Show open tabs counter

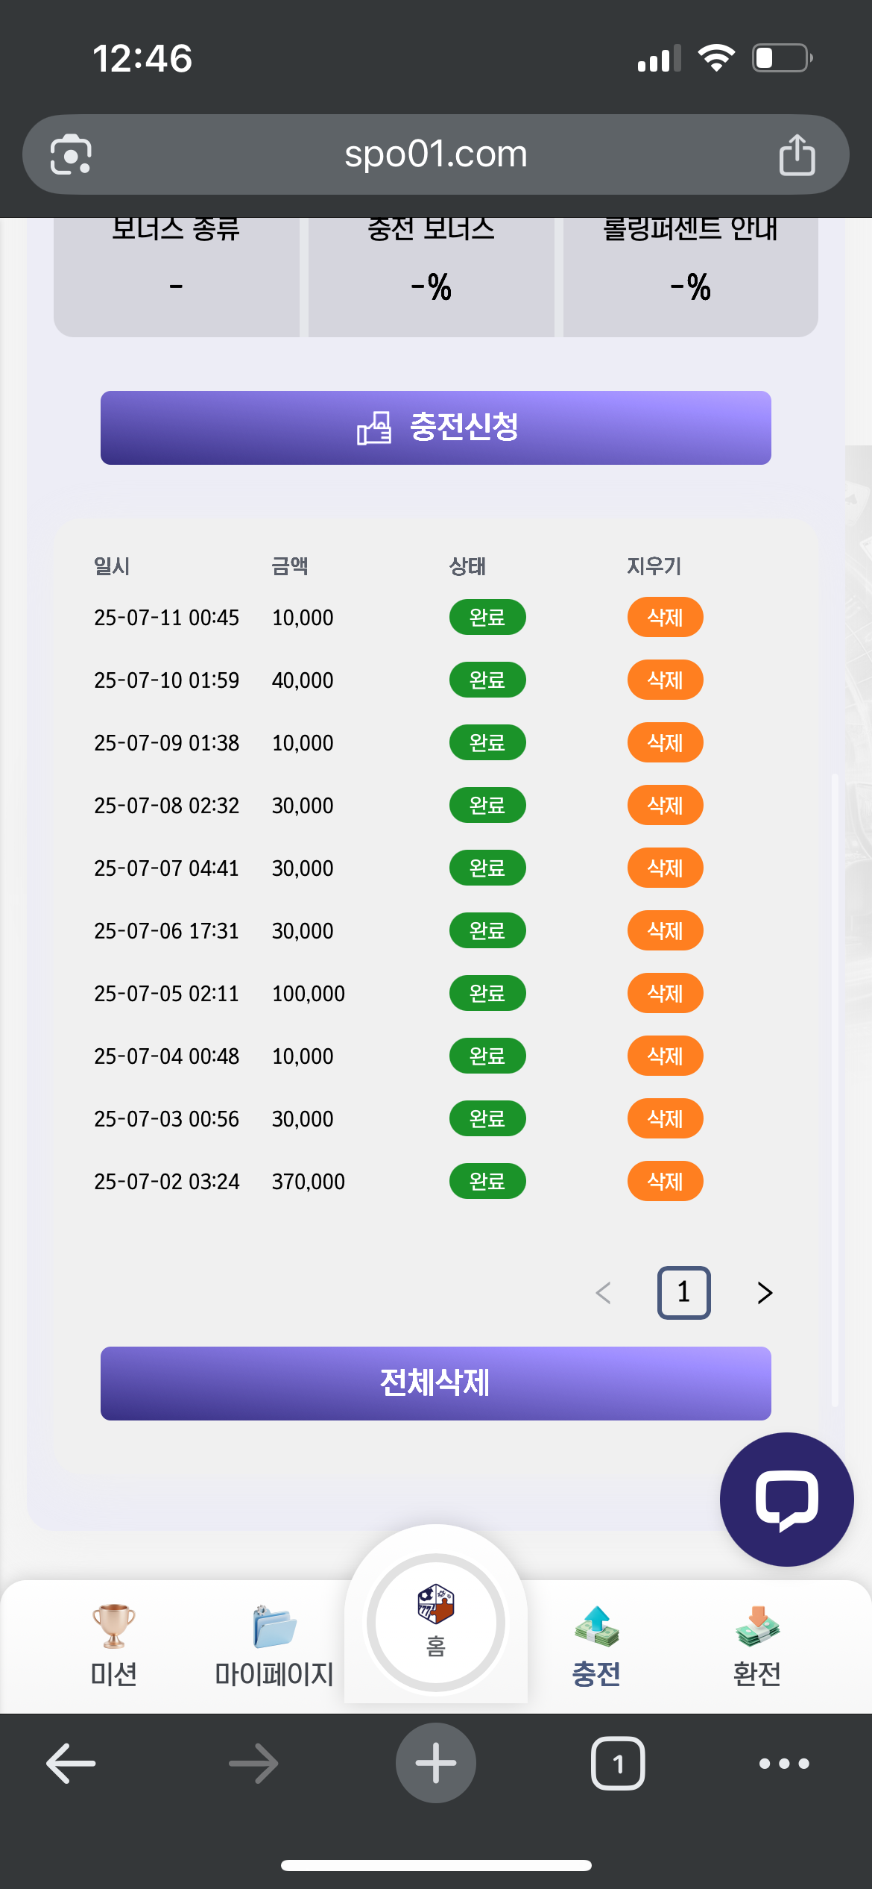[x=618, y=1764]
